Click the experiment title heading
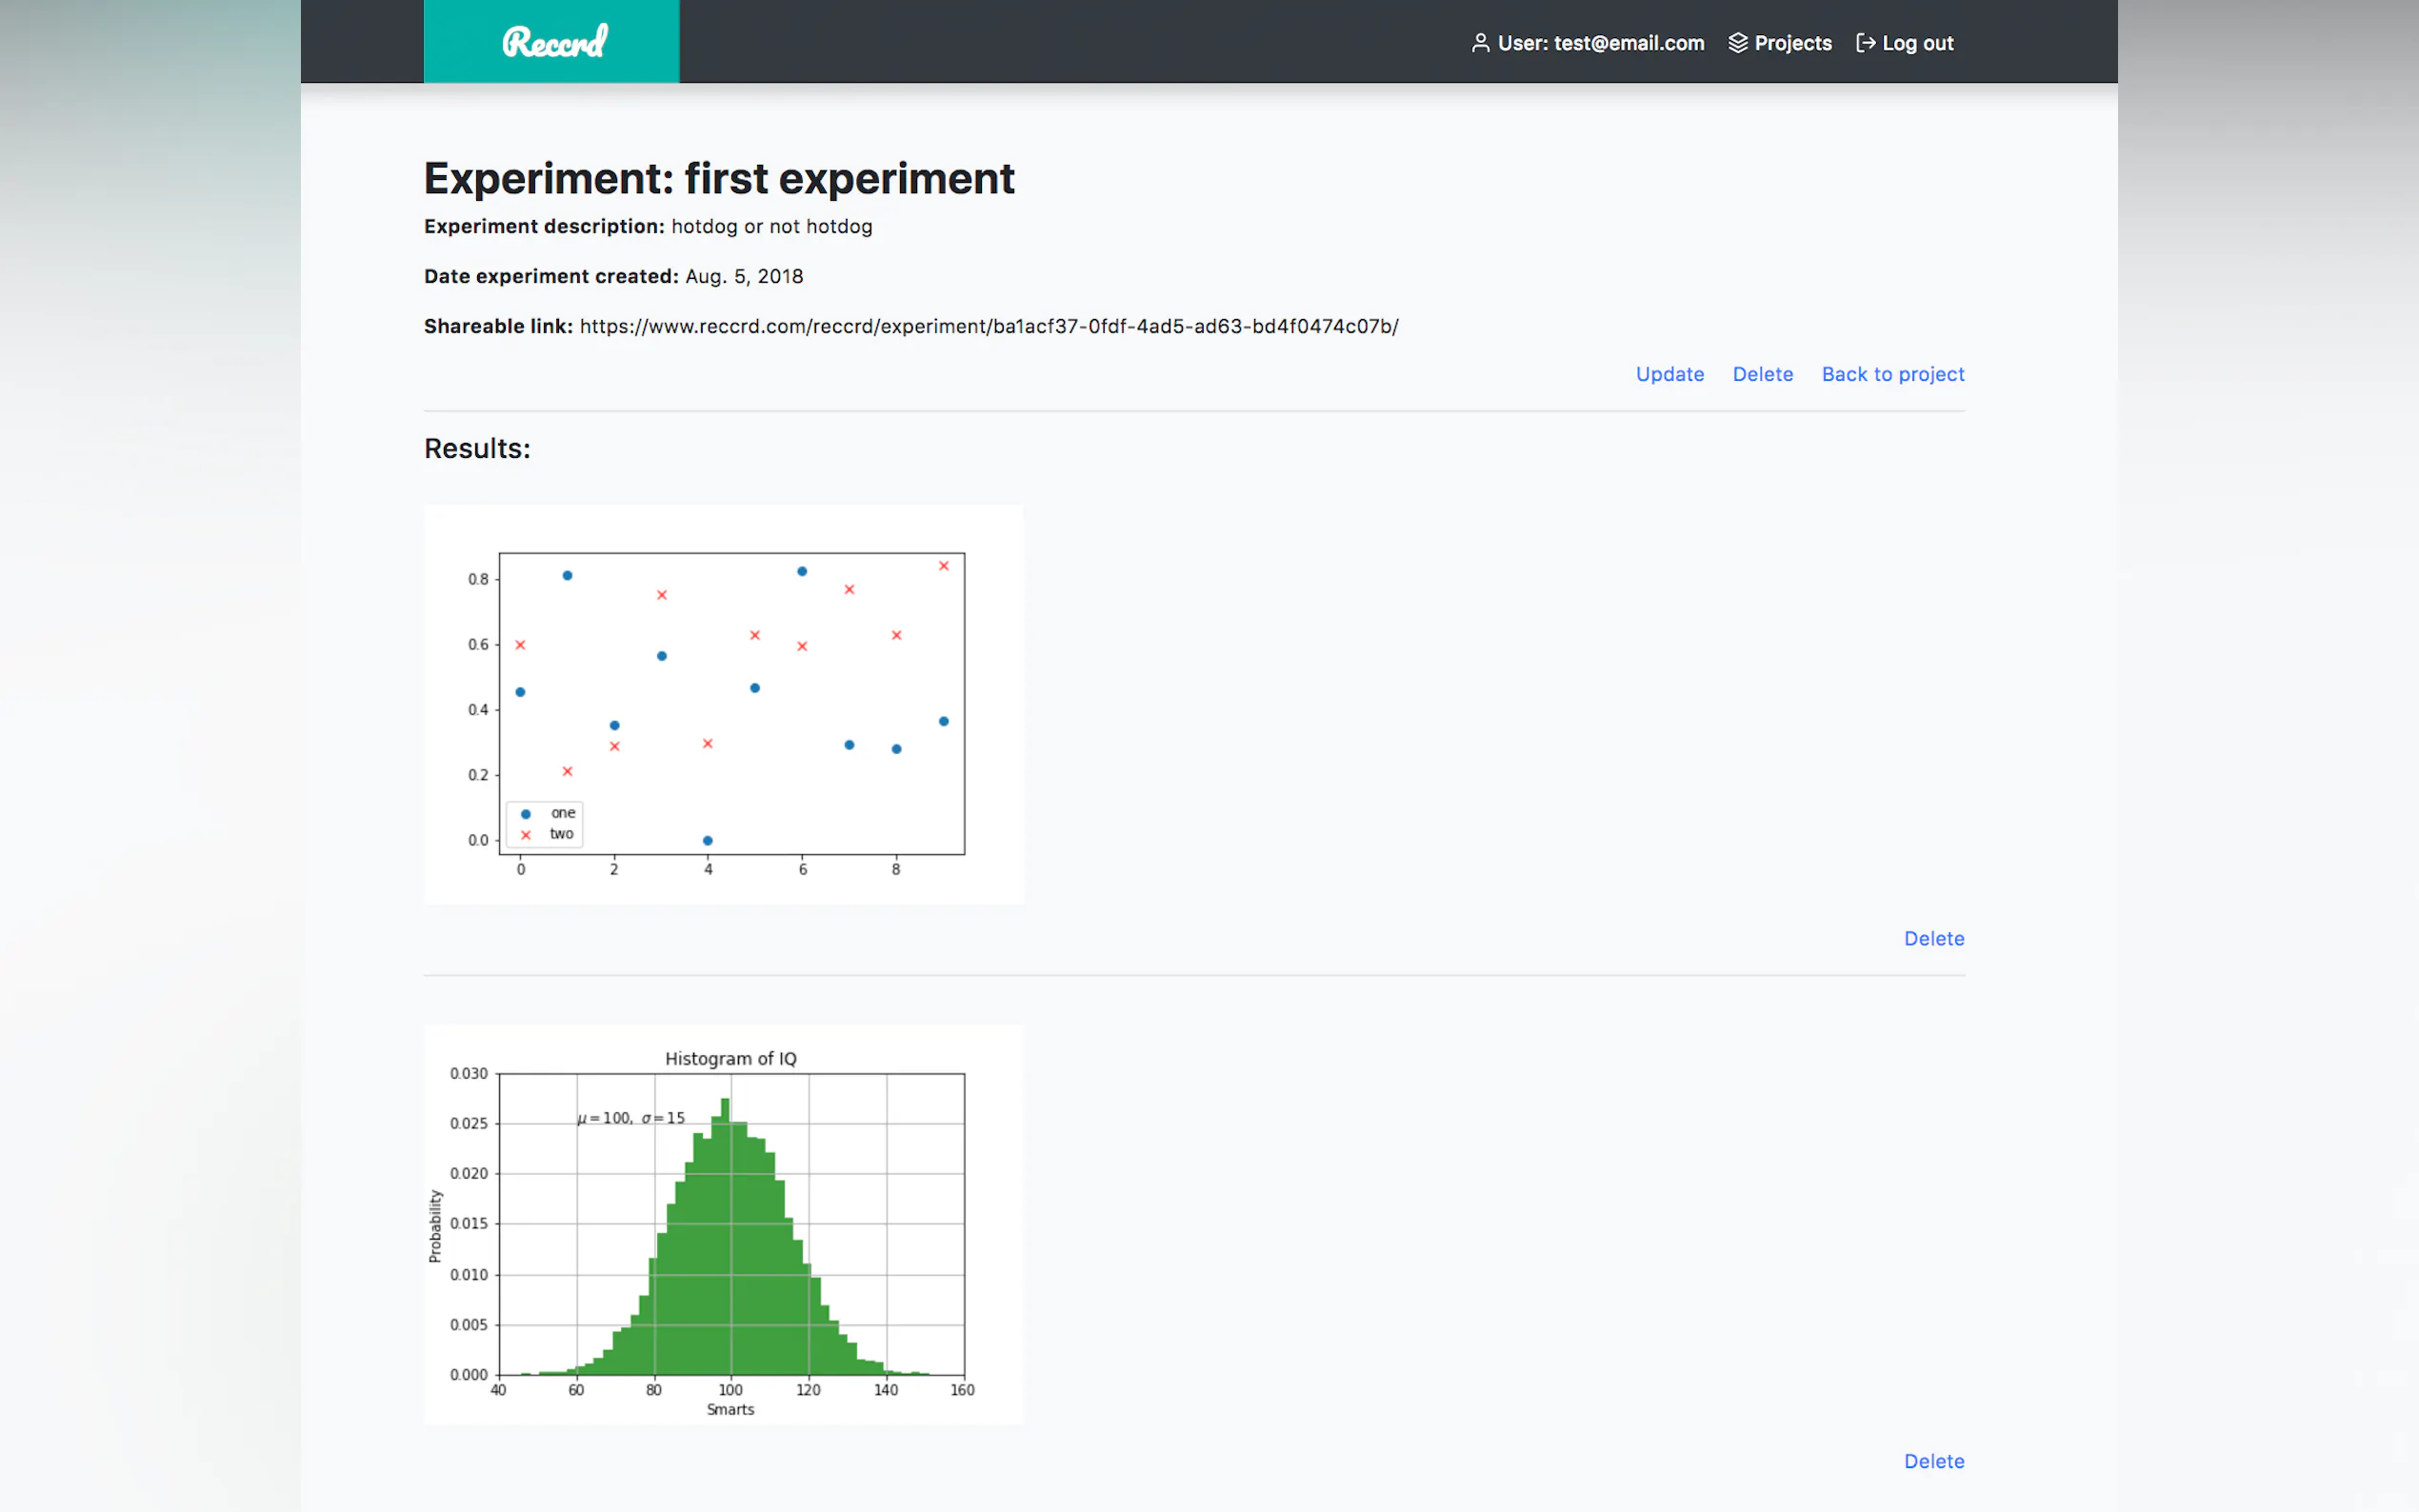This screenshot has height=1512, width=2419. click(719, 179)
